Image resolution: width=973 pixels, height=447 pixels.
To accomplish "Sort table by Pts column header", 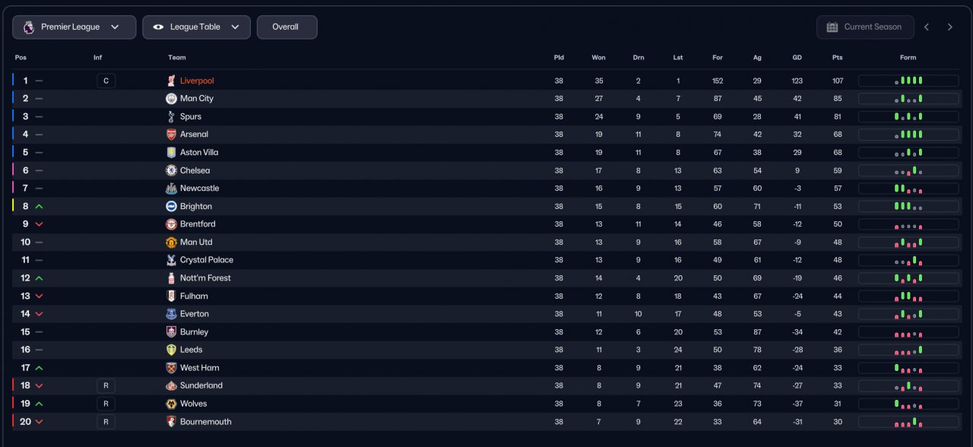I will point(837,58).
